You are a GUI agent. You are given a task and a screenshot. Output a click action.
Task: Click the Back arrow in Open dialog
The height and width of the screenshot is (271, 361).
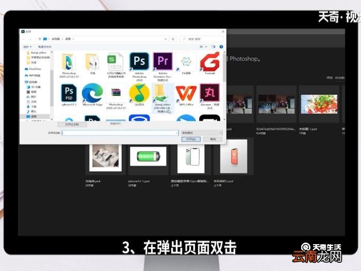coord(24,39)
